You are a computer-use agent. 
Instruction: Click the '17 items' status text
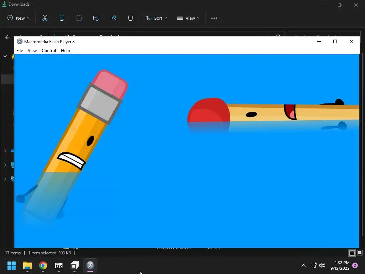pos(13,253)
